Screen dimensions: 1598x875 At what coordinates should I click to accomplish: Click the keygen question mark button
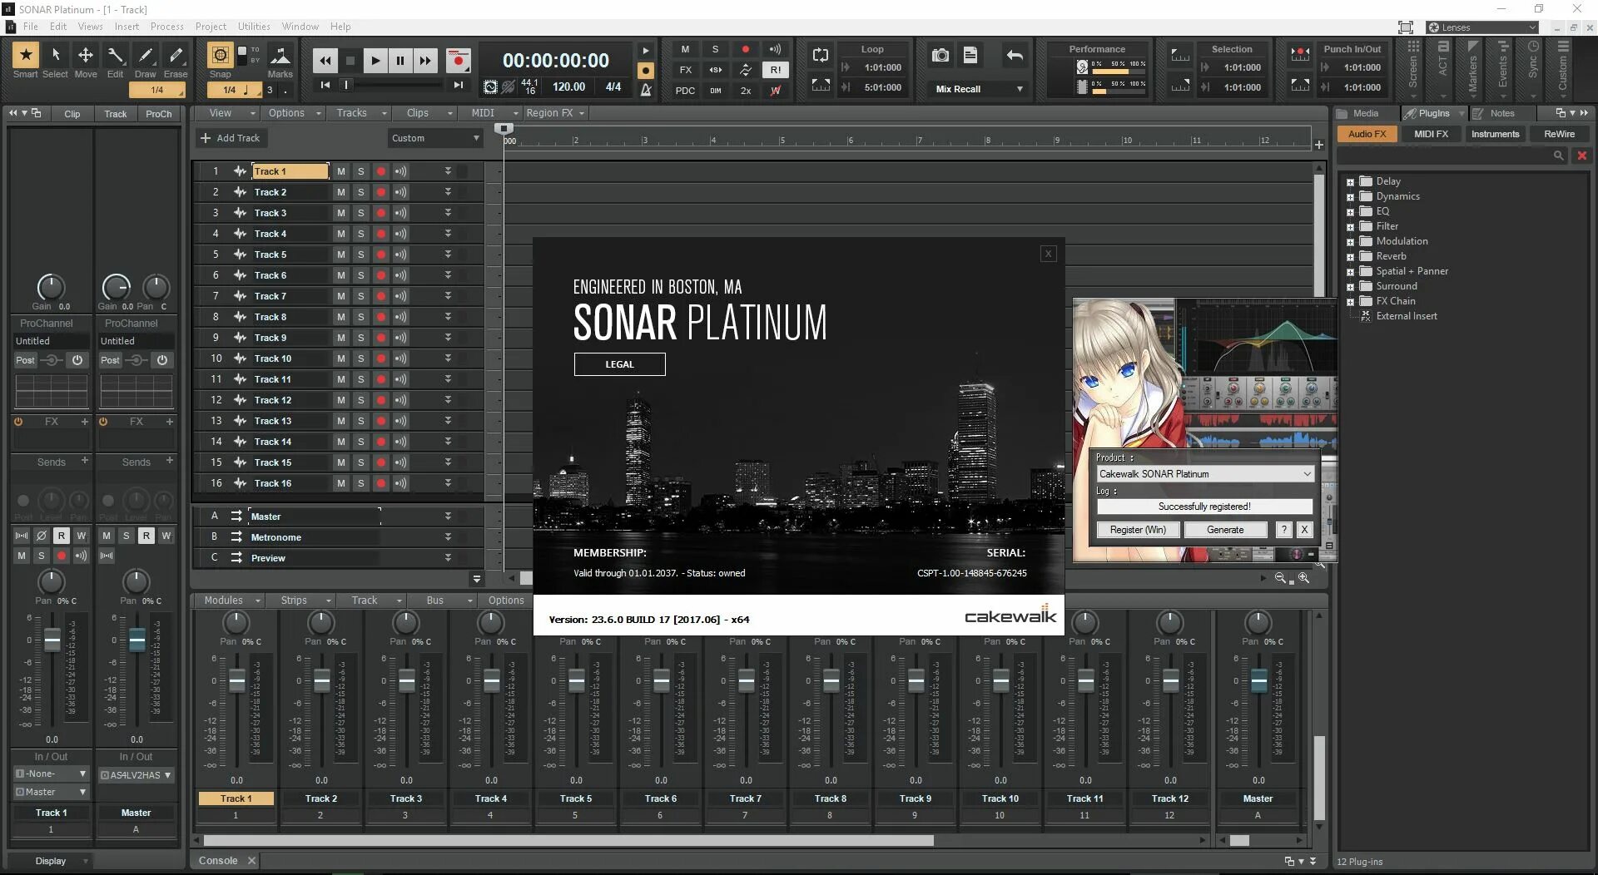1284,530
